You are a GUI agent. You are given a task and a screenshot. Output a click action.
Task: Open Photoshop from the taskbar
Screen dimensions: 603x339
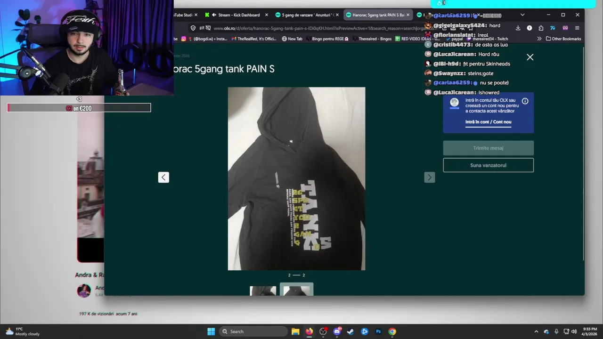378,331
